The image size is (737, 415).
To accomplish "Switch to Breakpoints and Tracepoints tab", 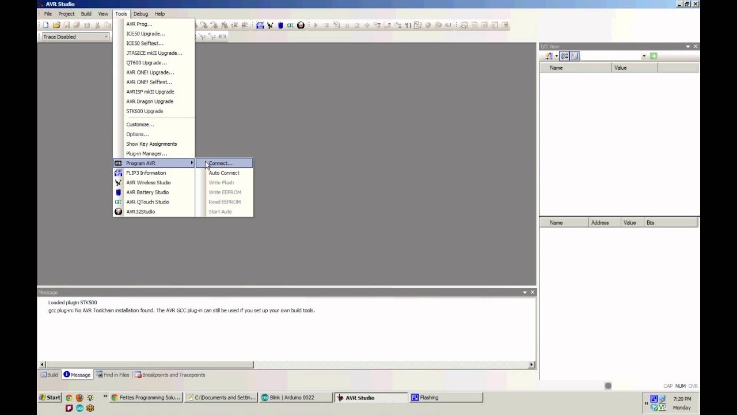I will (x=170, y=375).
